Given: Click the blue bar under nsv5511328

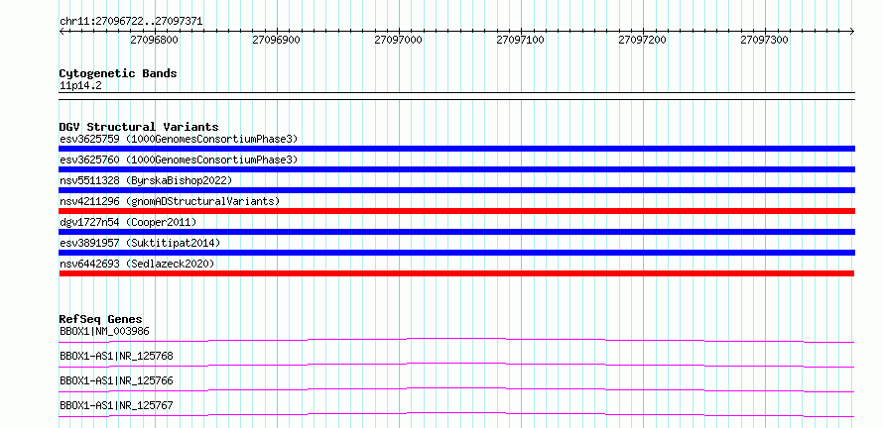Looking at the screenshot, I should 457,190.
